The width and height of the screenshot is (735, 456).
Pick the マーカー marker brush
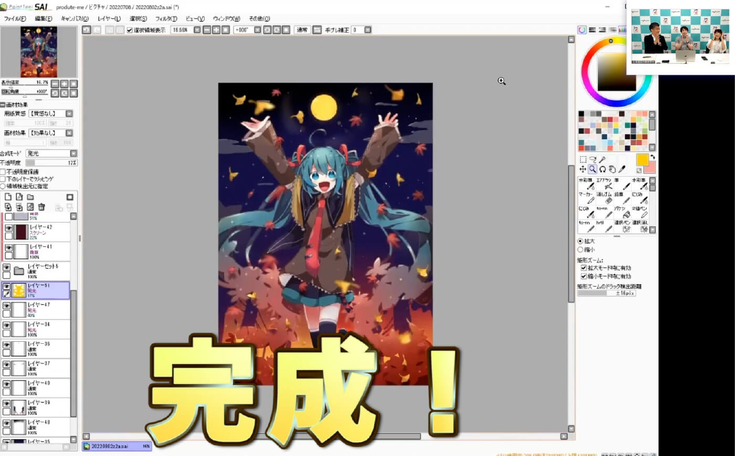(586, 198)
